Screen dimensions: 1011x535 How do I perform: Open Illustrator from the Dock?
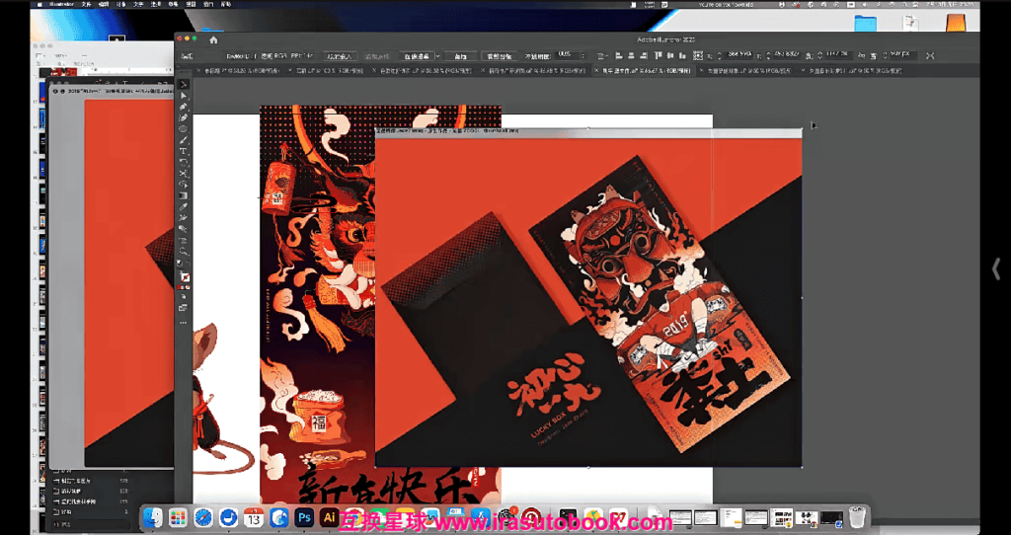(330, 517)
